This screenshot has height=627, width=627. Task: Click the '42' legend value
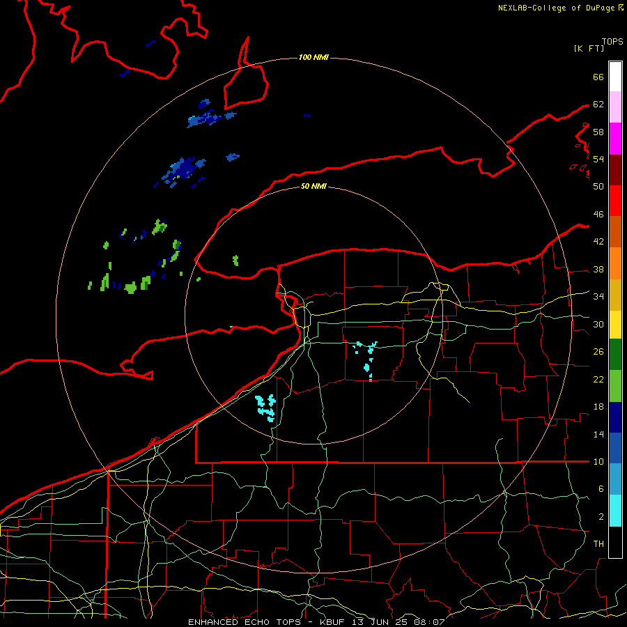pyautogui.click(x=598, y=242)
